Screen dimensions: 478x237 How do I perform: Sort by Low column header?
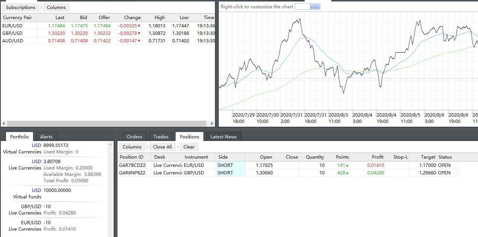[x=178, y=18]
